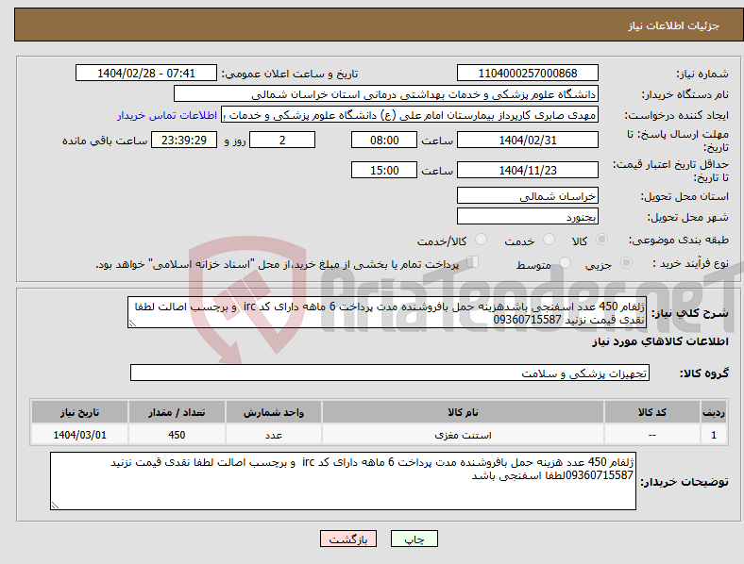Click the quantity cell 450
Viewport: 744px width, 564px height.
tap(177, 435)
